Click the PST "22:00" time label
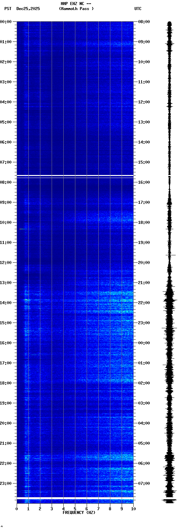The width and height of the screenshot is (184, 530). tap(6, 463)
